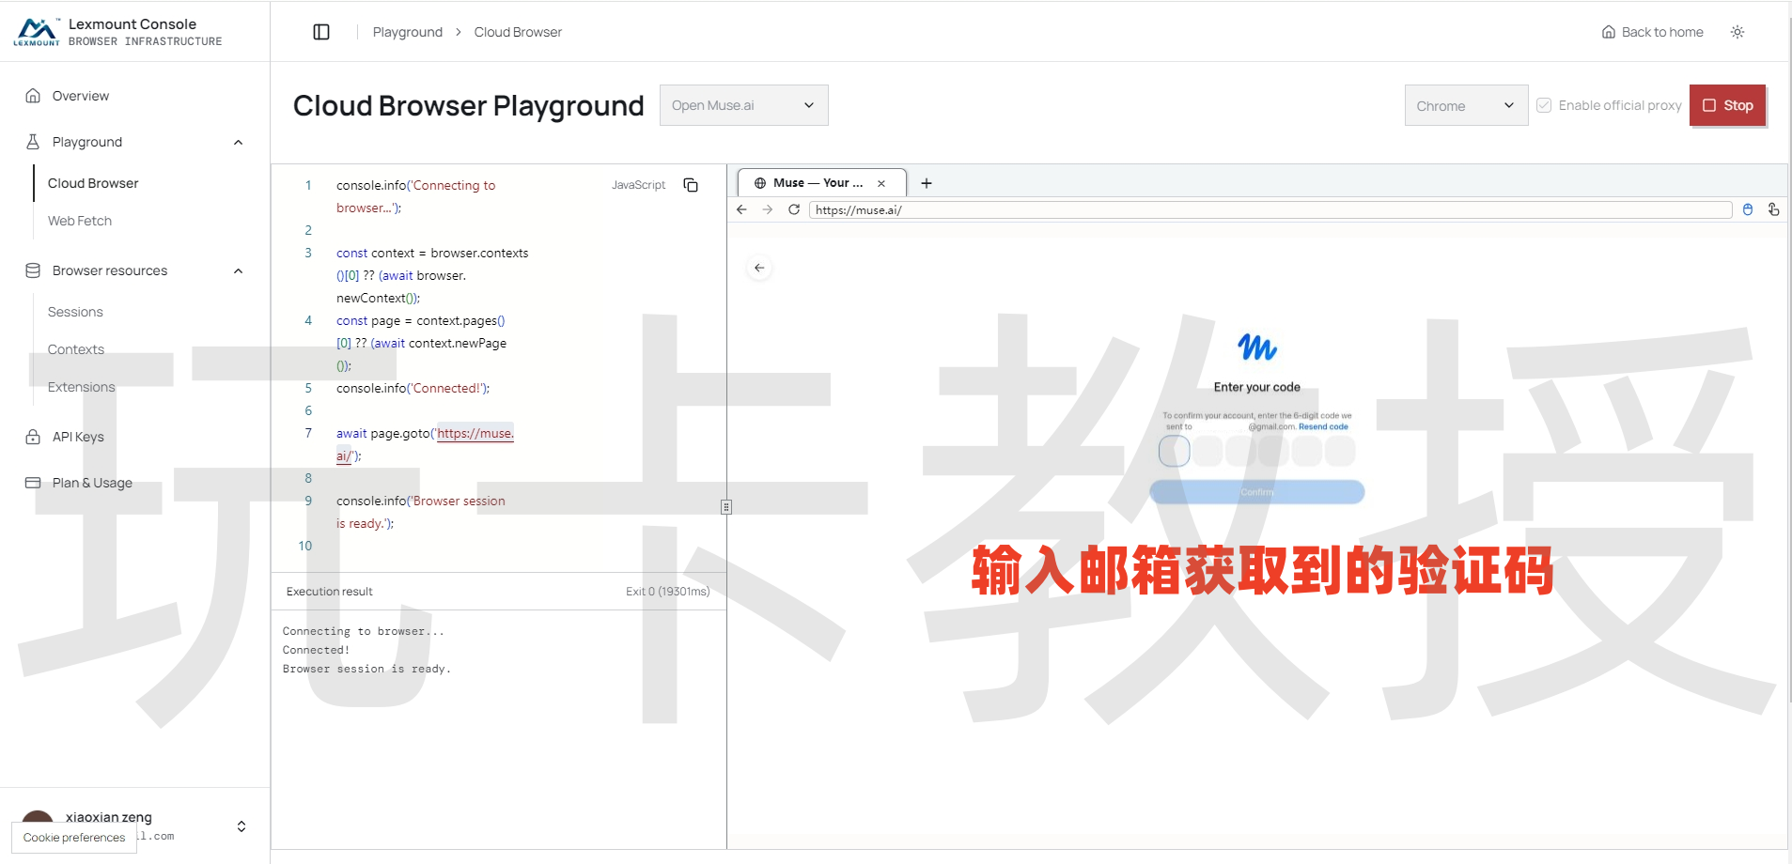Image resolution: width=1792 pixels, height=864 pixels.
Task: Click the https://muse. link in code
Action: pyautogui.click(x=475, y=433)
